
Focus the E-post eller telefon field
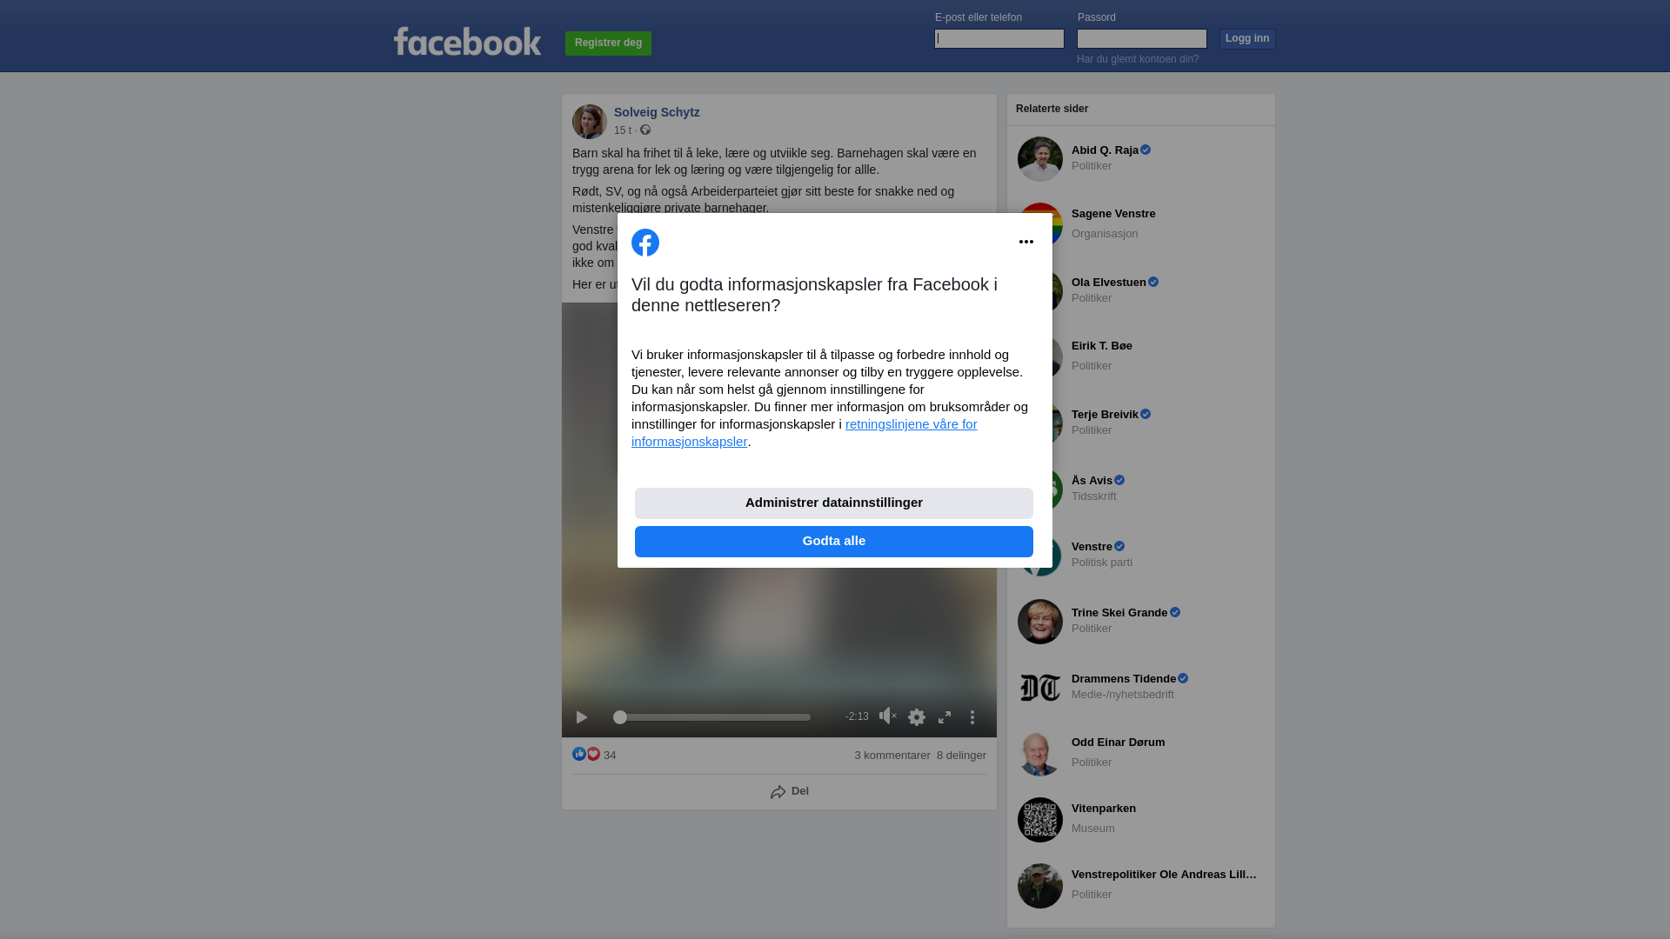coord(999,38)
